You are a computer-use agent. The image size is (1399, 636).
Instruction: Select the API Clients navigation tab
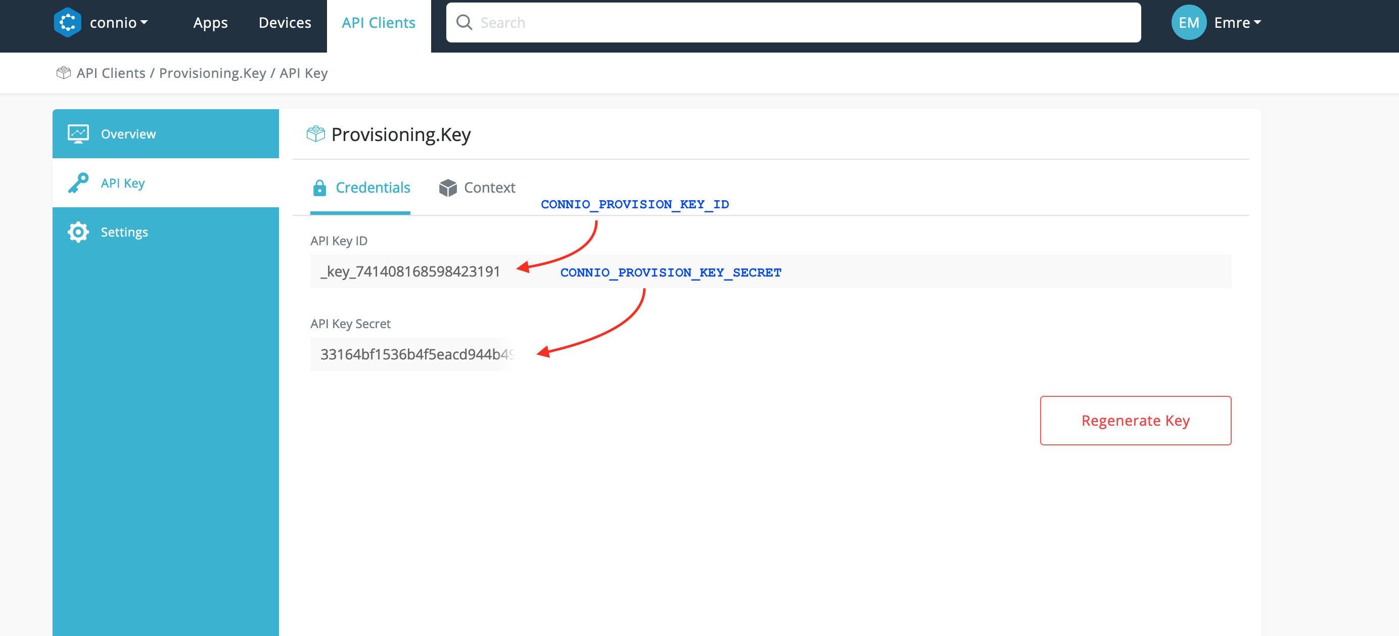[x=378, y=22]
